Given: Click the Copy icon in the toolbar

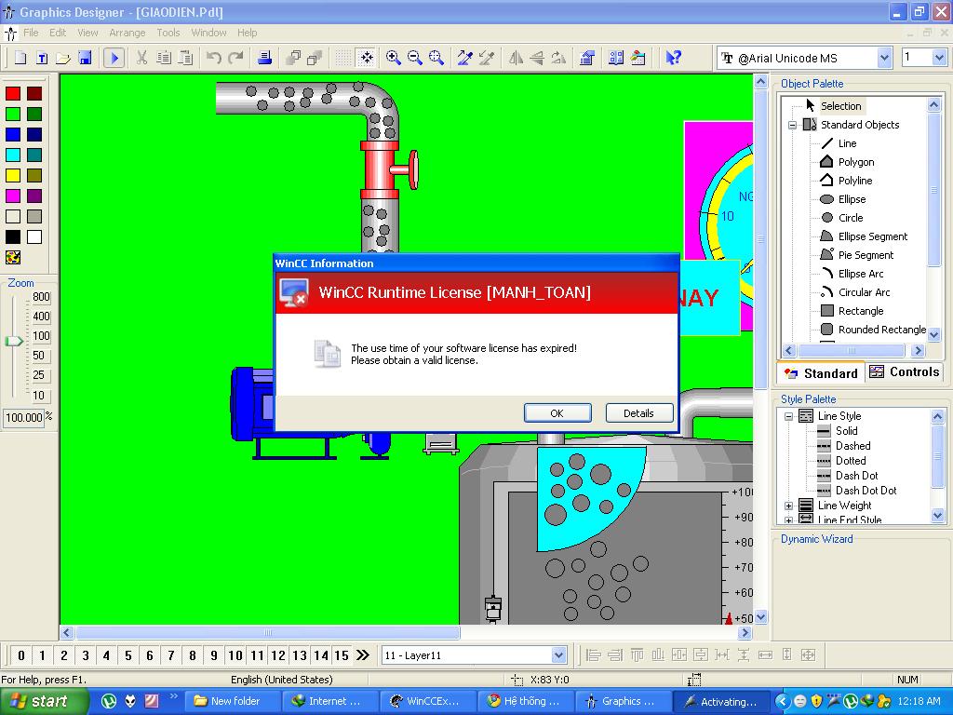Looking at the screenshot, I should pos(164,59).
